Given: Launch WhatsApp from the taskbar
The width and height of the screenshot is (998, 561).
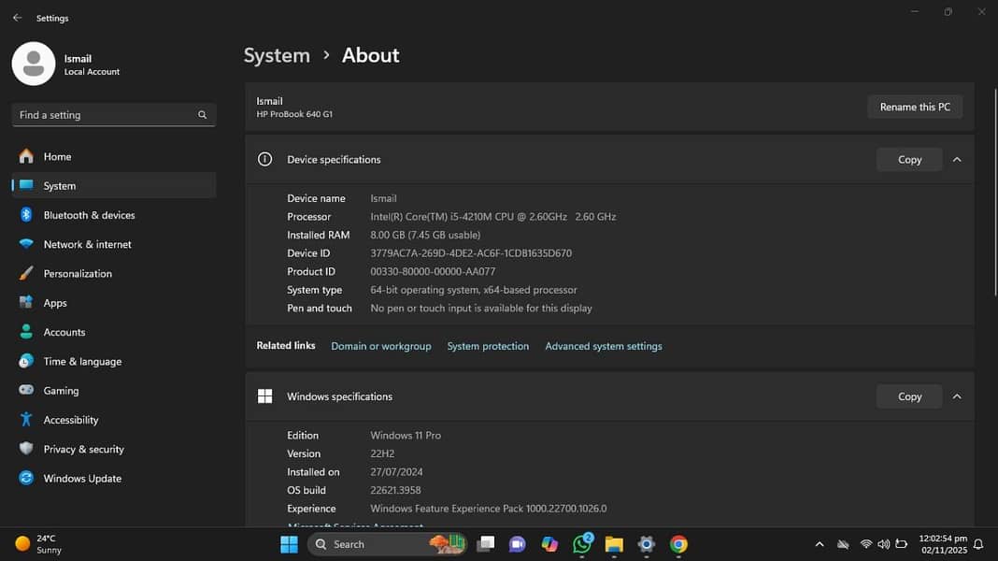Looking at the screenshot, I should [x=582, y=544].
